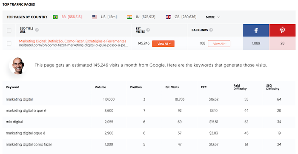Select the keyword 'mkt digital'
The image size is (298, 154).
coord(14,122)
